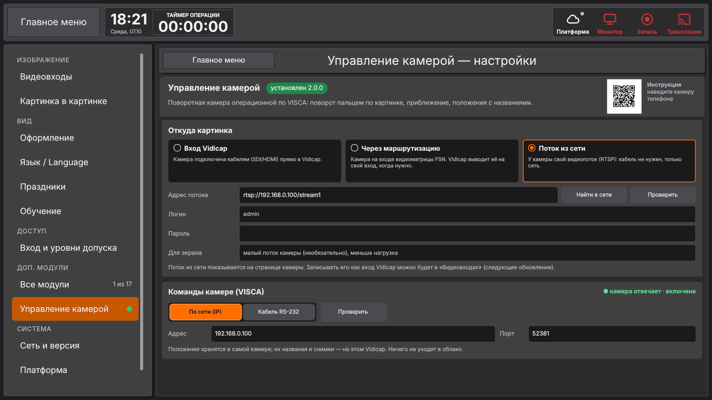Switch VISCA commands to Кабель RS-232
The image size is (712, 400).
coord(278,312)
